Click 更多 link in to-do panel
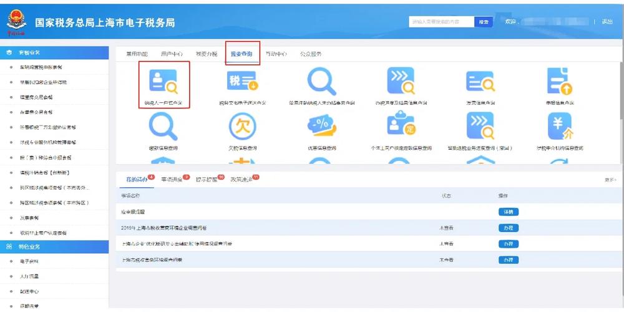The height and width of the screenshot is (312, 624). click(610, 180)
